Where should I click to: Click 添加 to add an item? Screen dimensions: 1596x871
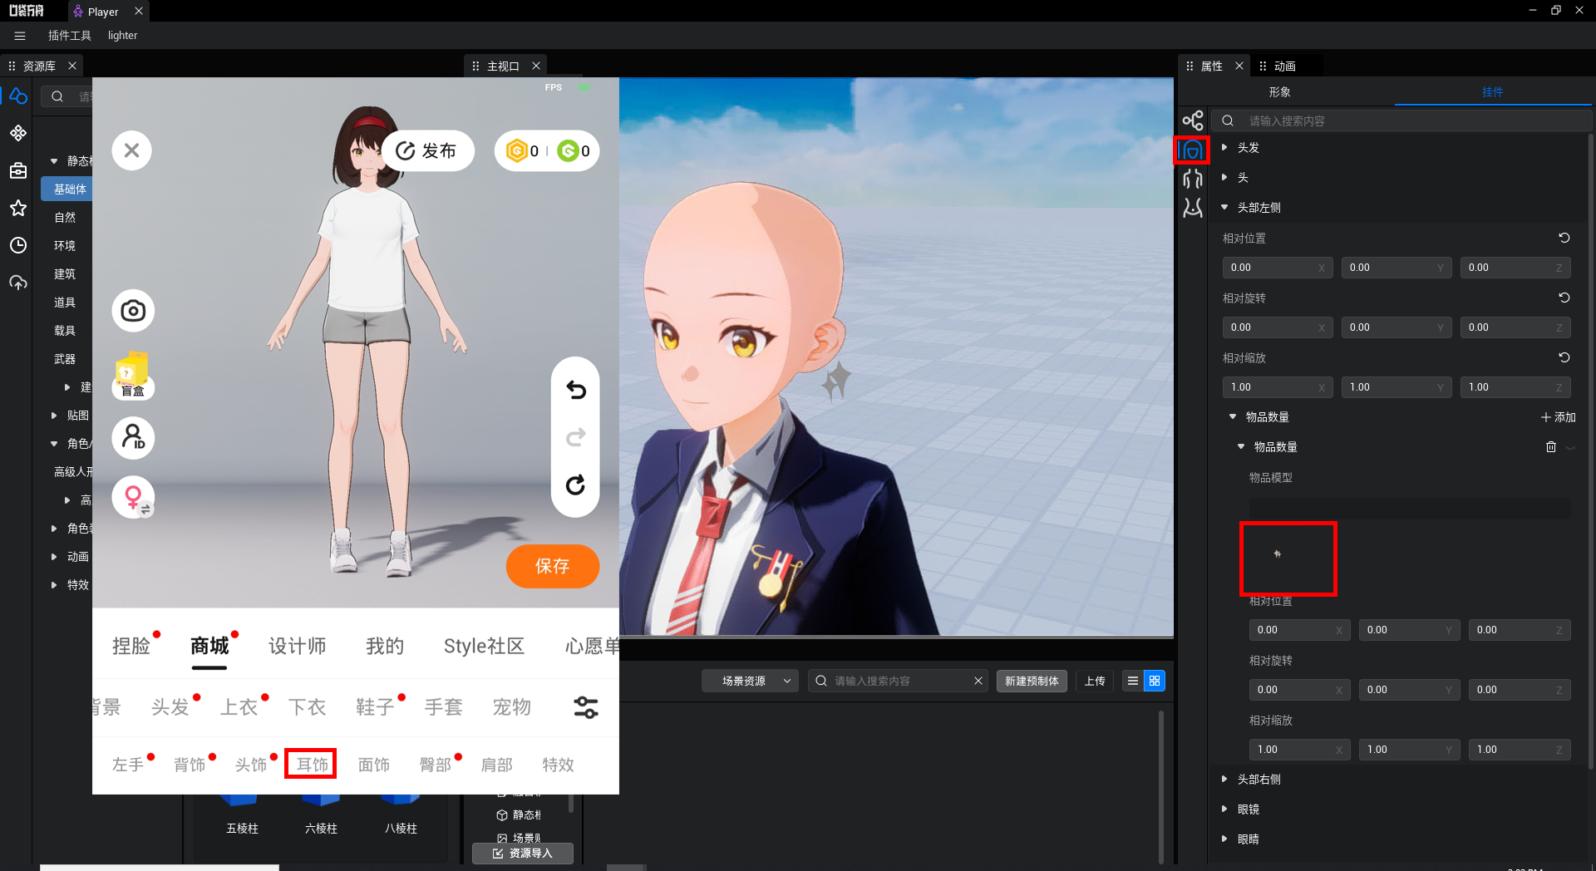click(1559, 417)
